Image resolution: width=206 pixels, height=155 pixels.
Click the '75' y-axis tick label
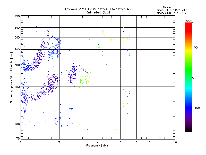(x=18, y=138)
